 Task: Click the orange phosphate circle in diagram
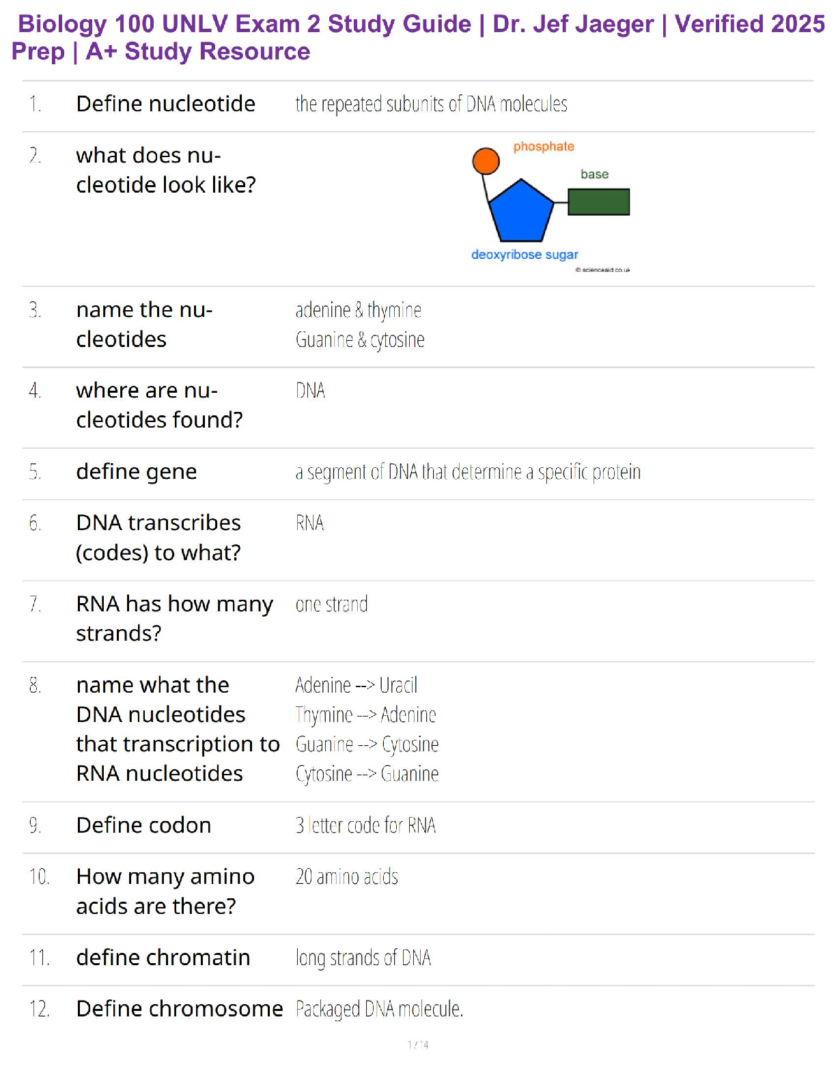coord(486,161)
